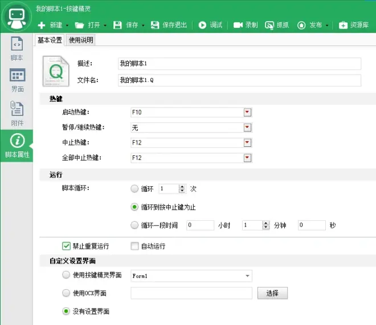Expand the 暂停/继续热键 dropdown
The height and width of the screenshot is (325, 376).
coord(247,127)
